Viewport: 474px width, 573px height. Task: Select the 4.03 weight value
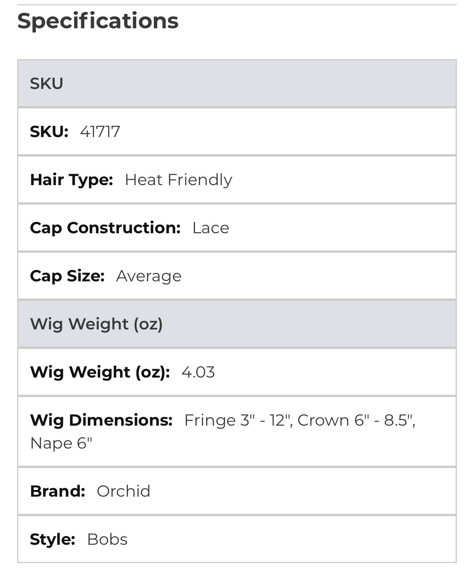point(198,372)
